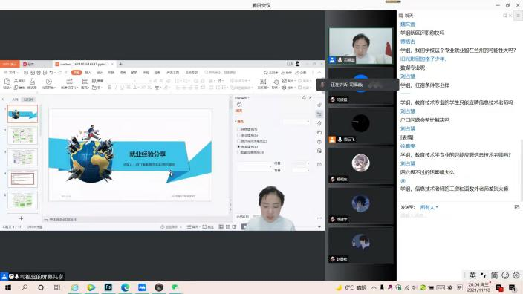Add a new slide with plus icon
Screen dimensions: 523x294
click(x=21, y=218)
